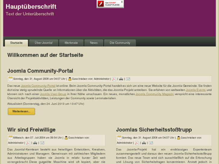This screenshot has width=219, height=164.
Task: Click the Willkommen auf der Startseite heading
Action: [45, 55]
